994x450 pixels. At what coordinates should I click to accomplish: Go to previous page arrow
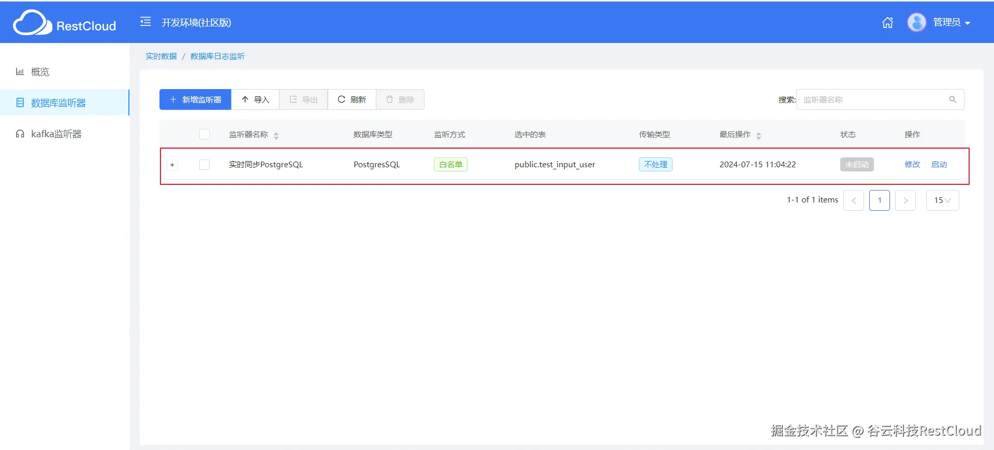(x=854, y=200)
